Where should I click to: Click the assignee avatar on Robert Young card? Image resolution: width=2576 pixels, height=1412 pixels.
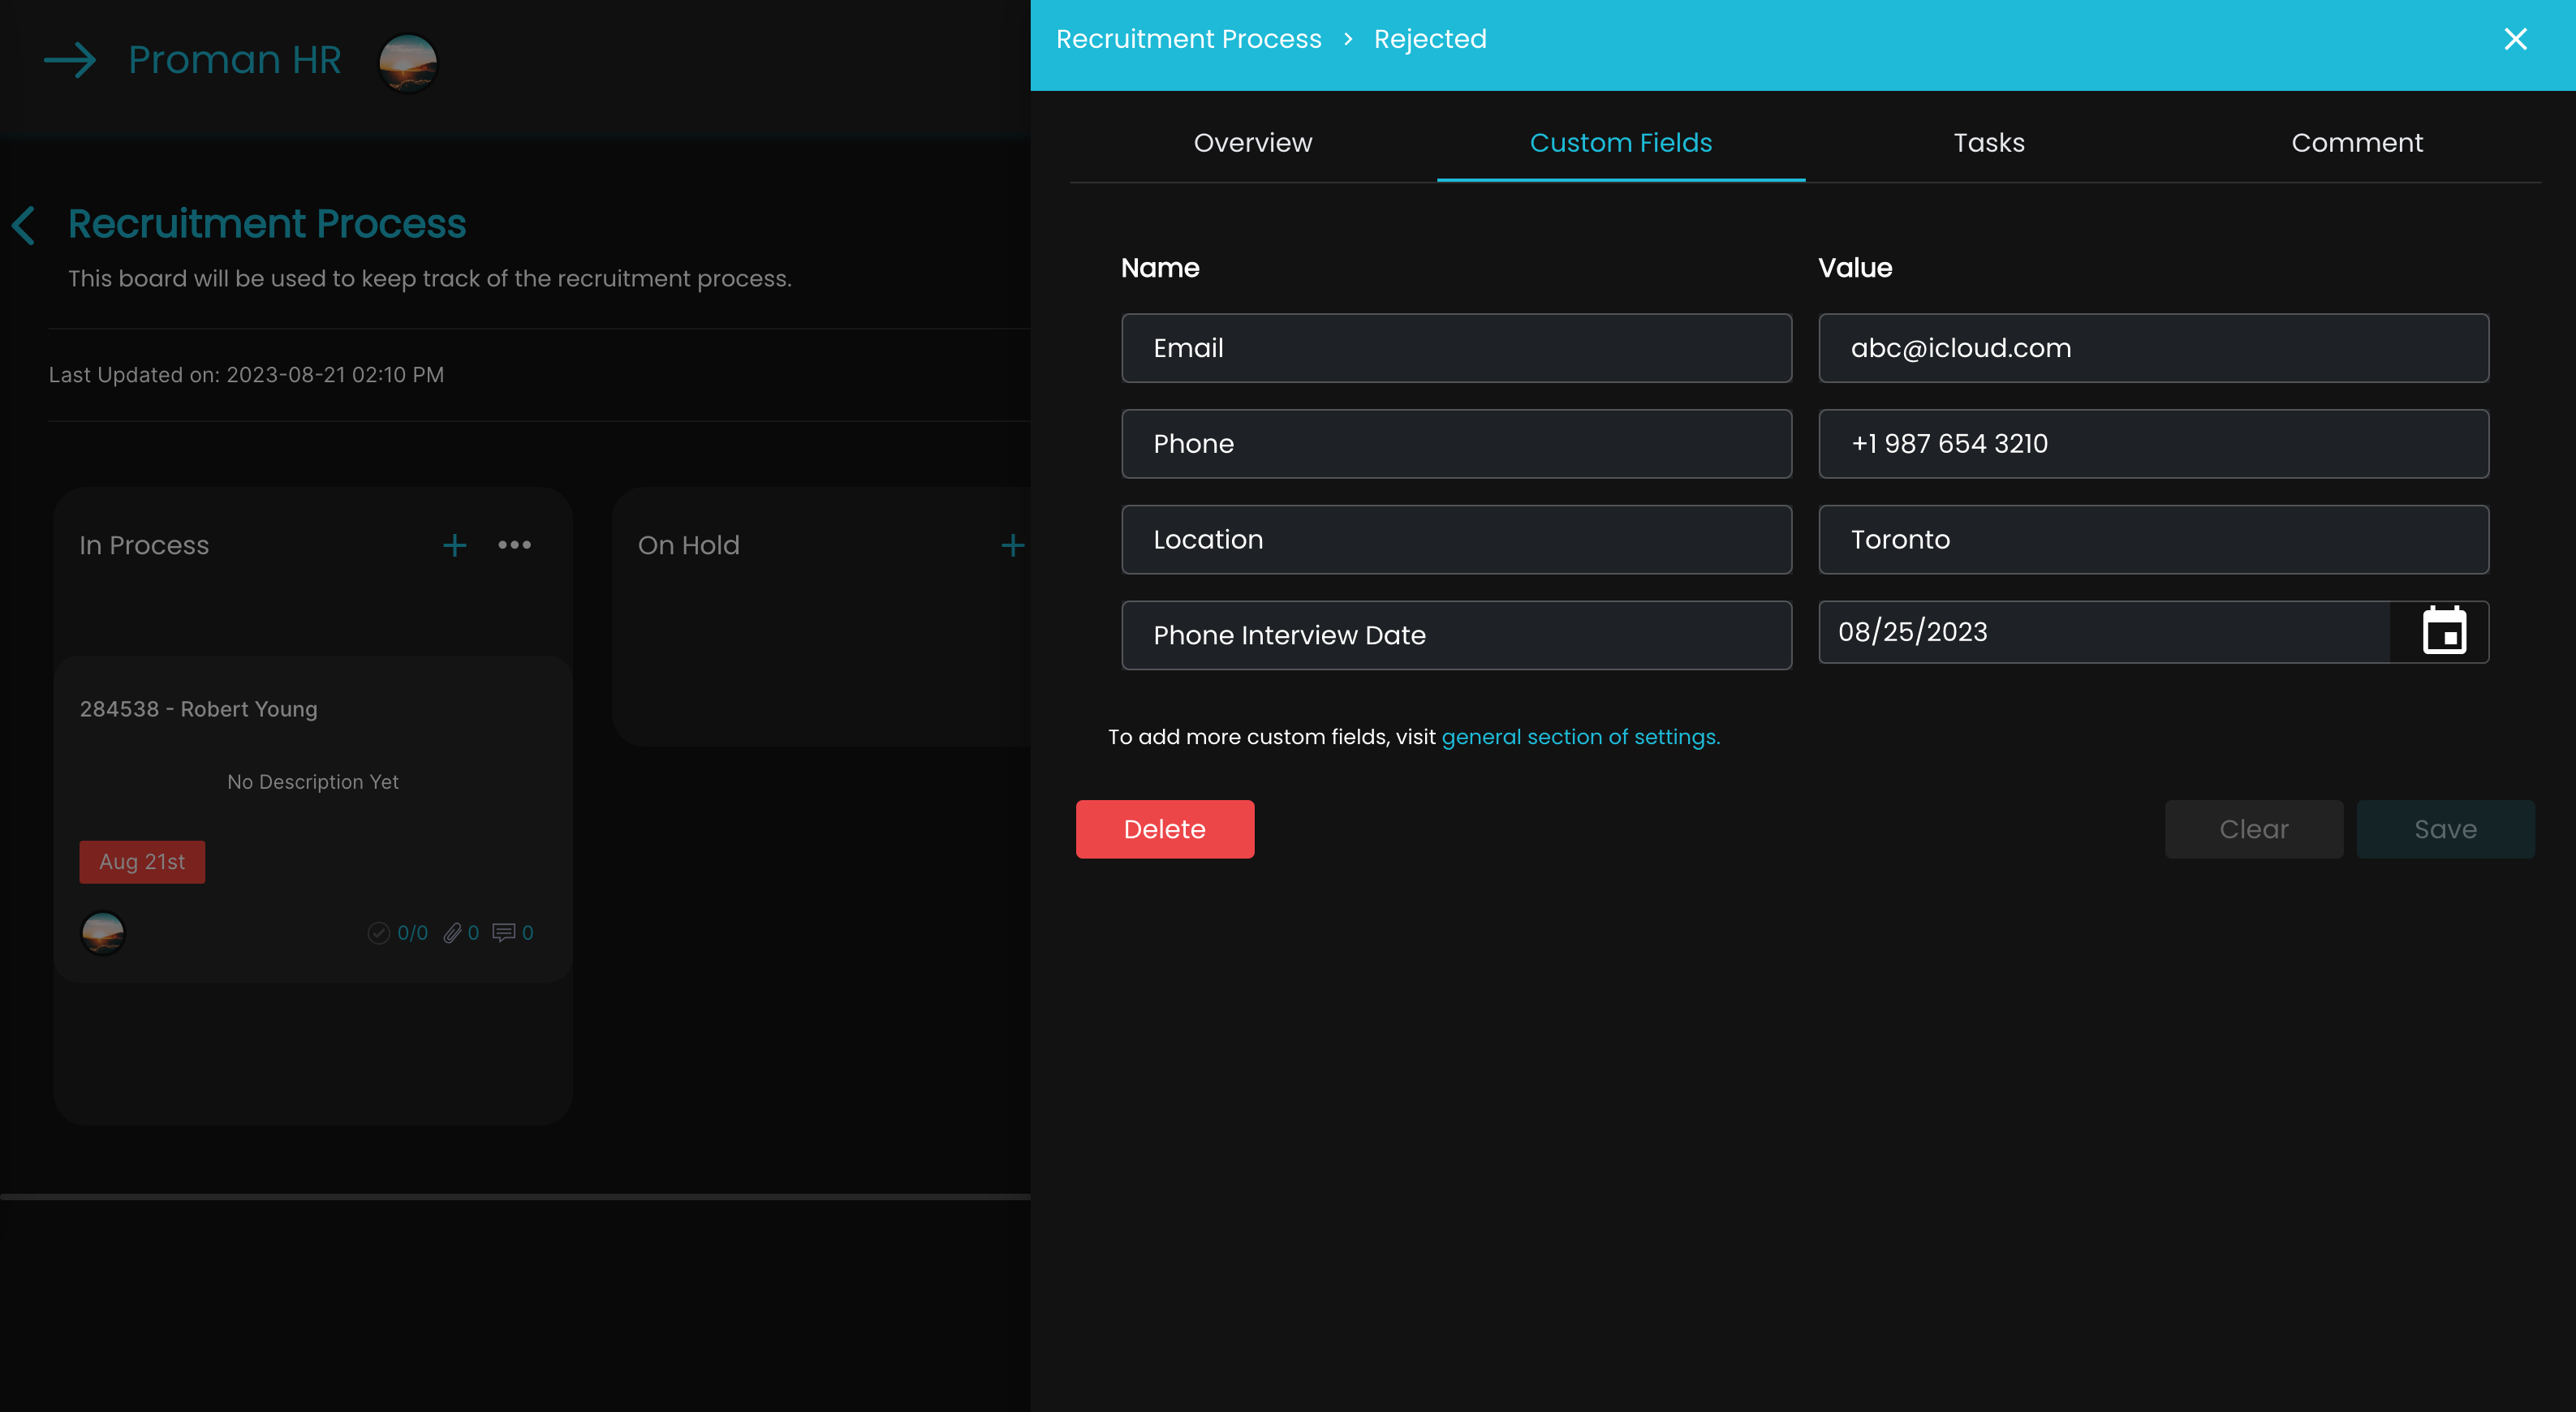[x=103, y=933]
